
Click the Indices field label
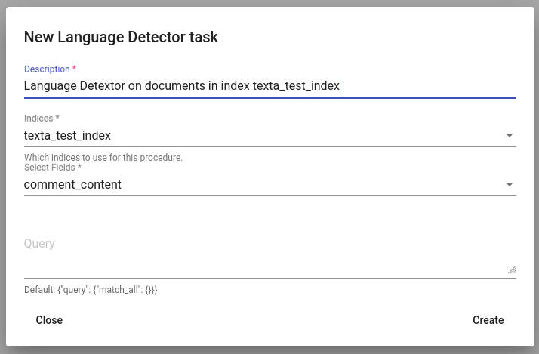pyautogui.click(x=38, y=119)
